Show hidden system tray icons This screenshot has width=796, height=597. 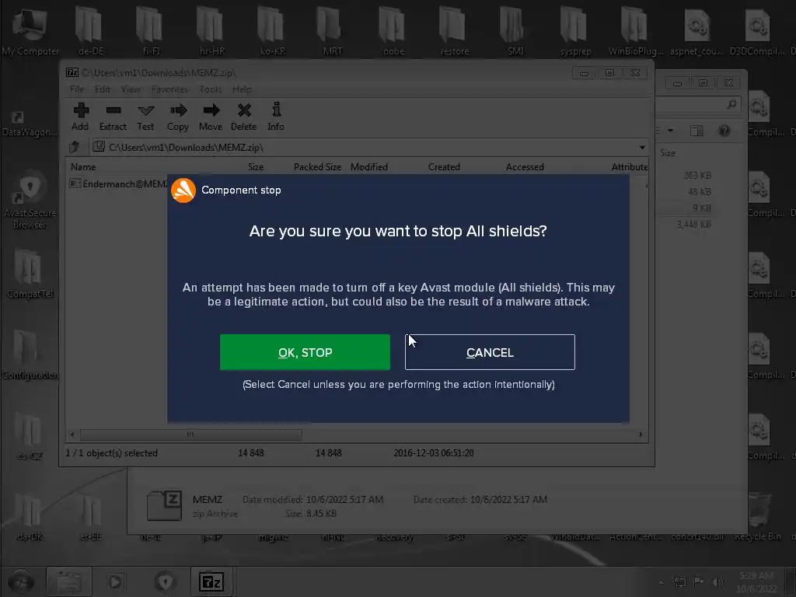661,582
